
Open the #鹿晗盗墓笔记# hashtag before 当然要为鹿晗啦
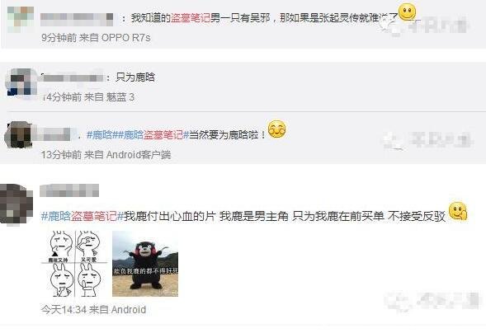[x=153, y=135]
